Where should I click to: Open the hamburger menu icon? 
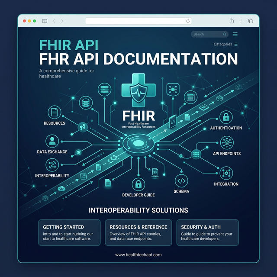(235, 34)
